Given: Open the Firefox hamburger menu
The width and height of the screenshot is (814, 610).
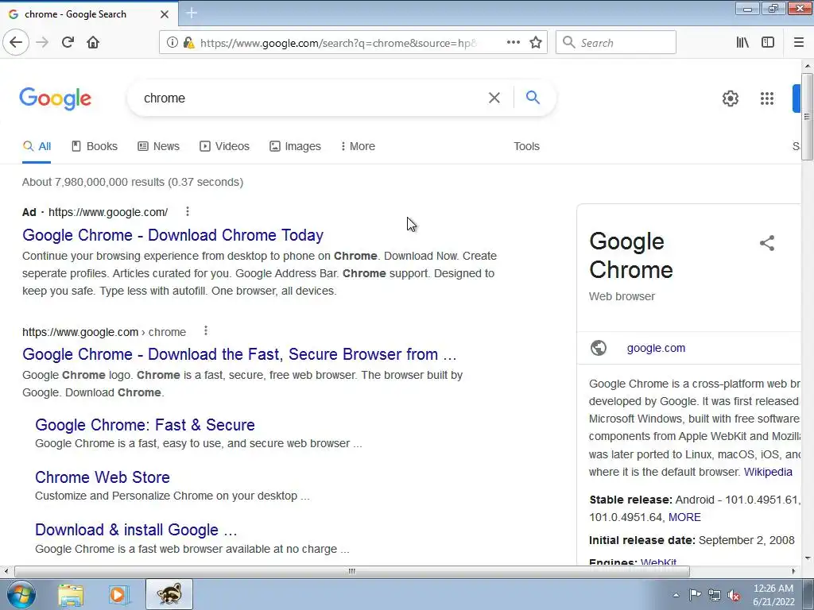Looking at the screenshot, I should click(x=799, y=43).
